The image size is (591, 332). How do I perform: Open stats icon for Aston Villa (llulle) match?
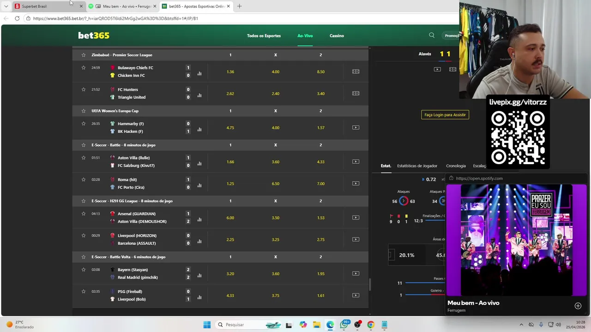[199, 164]
